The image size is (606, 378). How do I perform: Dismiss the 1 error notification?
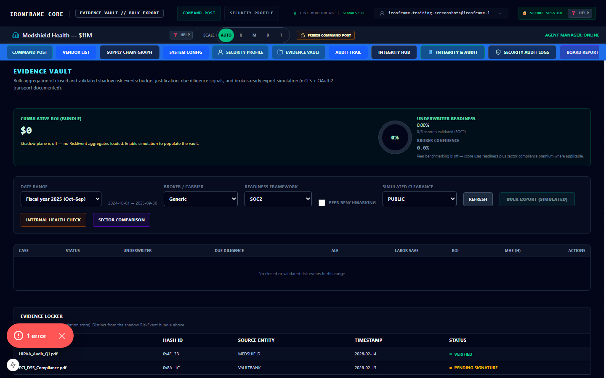tap(62, 336)
